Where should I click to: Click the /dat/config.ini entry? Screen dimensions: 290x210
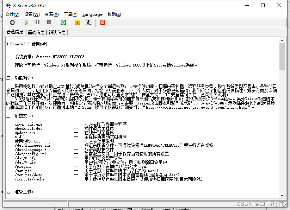point(30,154)
